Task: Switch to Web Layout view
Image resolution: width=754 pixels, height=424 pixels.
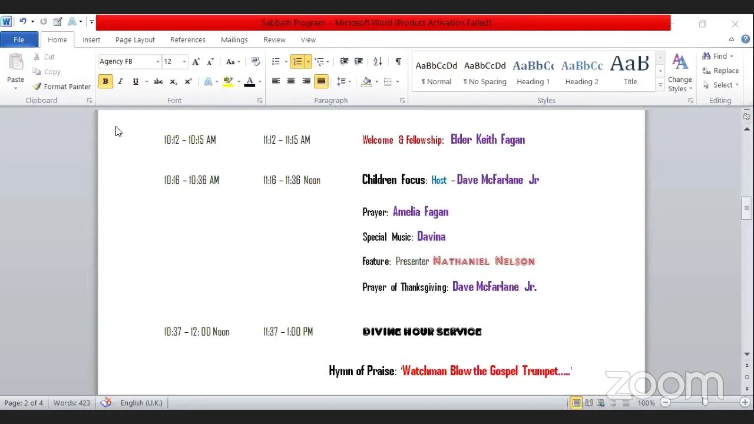Action: (x=601, y=403)
